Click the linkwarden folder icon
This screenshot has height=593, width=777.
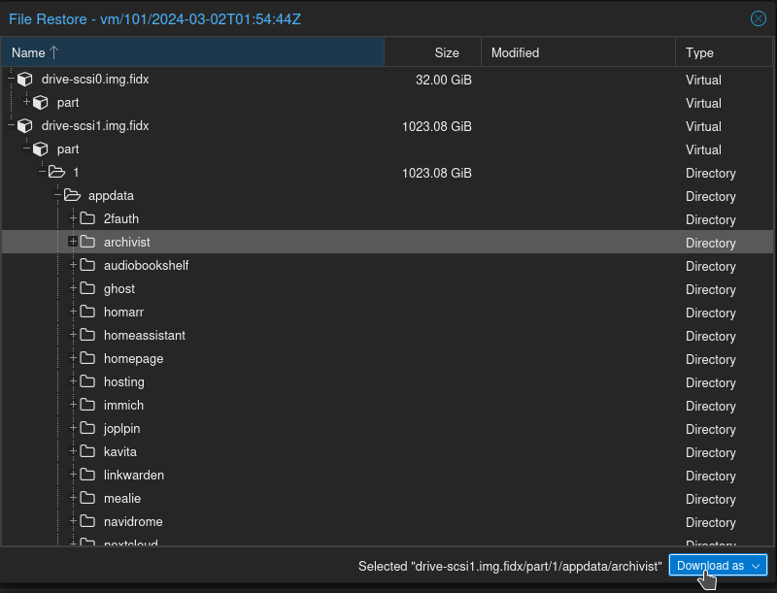(x=87, y=475)
